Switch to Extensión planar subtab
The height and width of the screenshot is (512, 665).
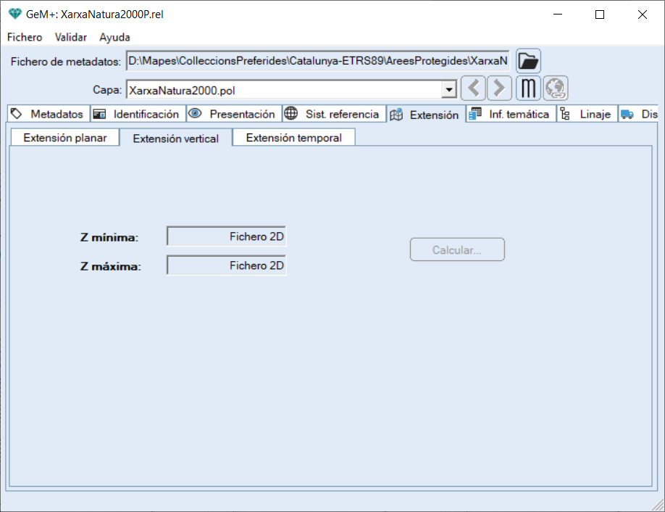(x=65, y=138)
